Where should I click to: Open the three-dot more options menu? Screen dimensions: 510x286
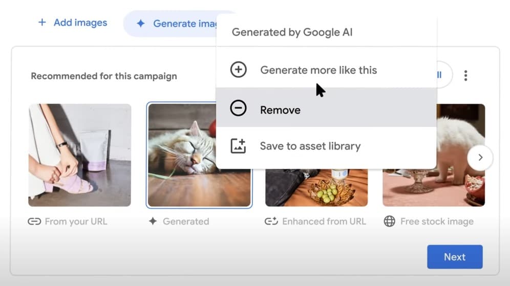(x=465, y=76)
